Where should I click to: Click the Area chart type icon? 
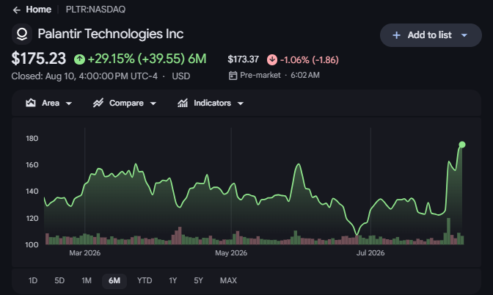pyautogui.click(x=31, y=103)
